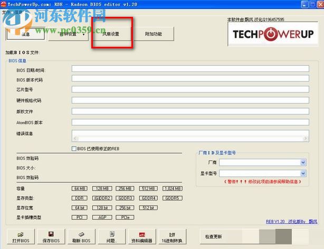Screen dimensions: 324x249
Task: Click the BIOS 版本代码 field
Action: click(x=190, y=78)
